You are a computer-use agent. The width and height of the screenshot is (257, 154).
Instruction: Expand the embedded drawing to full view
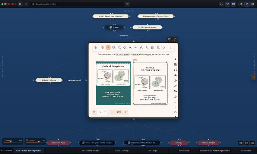pyautogui.click(x=175, y=39)
